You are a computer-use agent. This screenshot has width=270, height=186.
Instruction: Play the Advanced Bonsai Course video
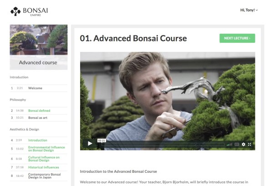point(90,144)
